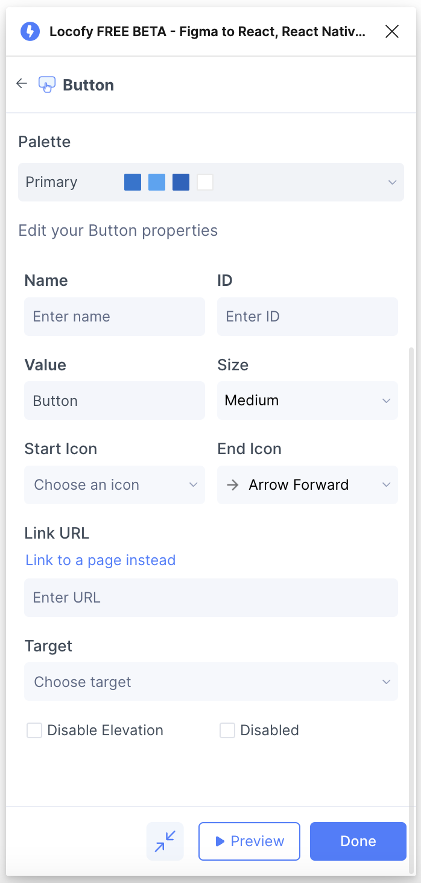
Task: Click the Locofy lightning bolt logo
Action: coord(30,31)
